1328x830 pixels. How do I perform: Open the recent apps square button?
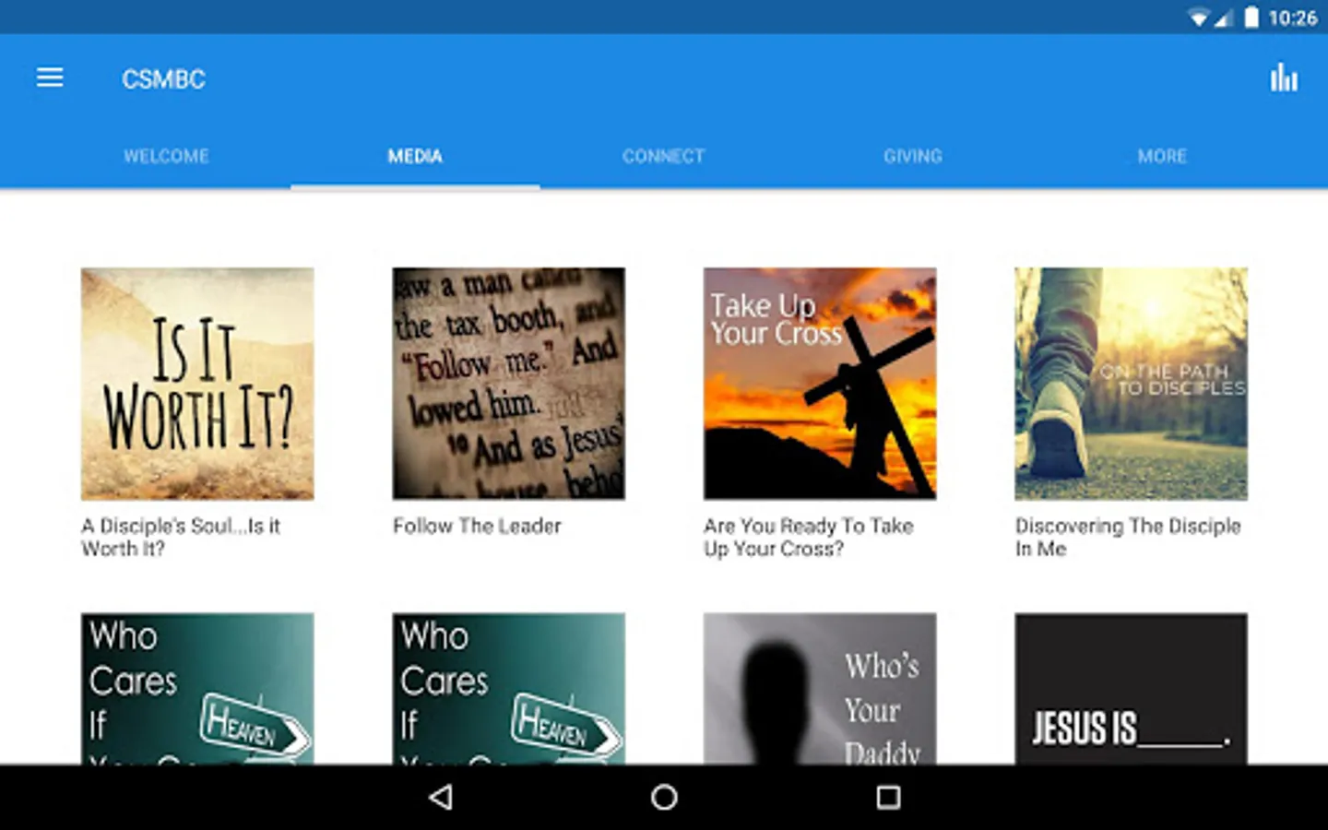tap(888, 797)
